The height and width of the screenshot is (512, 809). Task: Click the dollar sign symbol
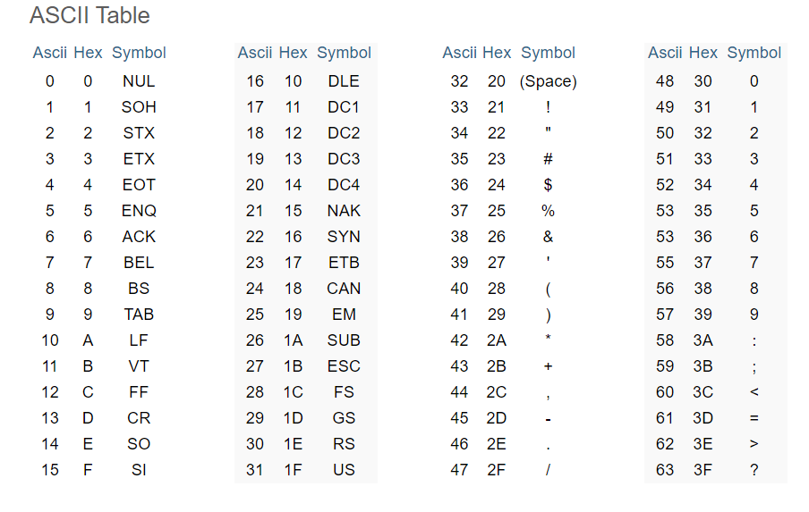tap(548, 184)
